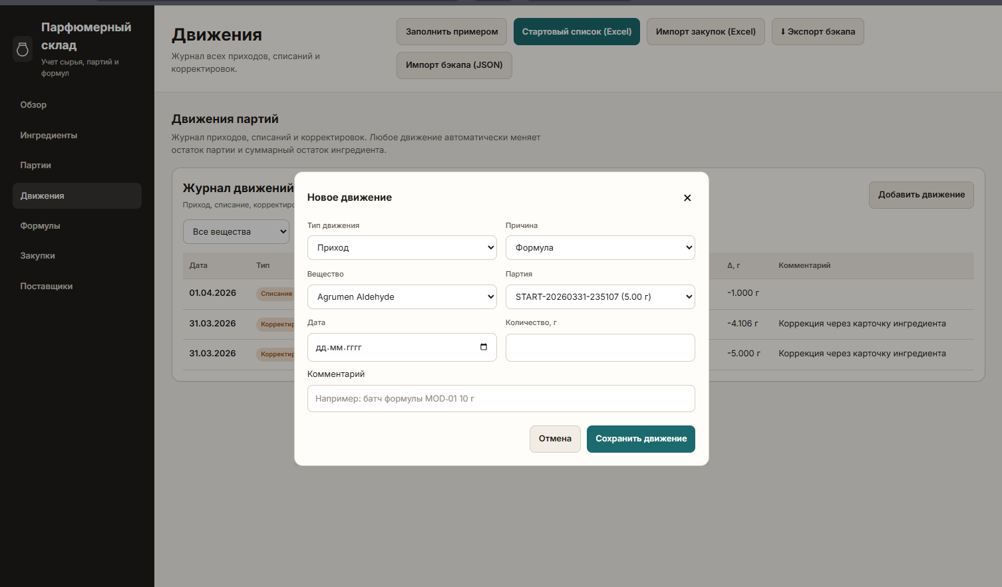1002x587 pixels.
Task: Open the calendar picker in Дата field
Action: coord(483,347)
